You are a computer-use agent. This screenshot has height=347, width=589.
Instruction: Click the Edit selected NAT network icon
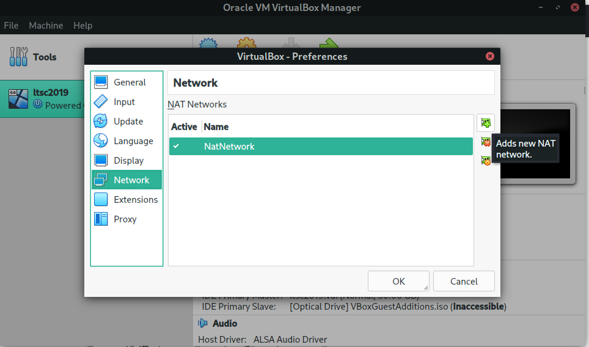click(486, 161)
